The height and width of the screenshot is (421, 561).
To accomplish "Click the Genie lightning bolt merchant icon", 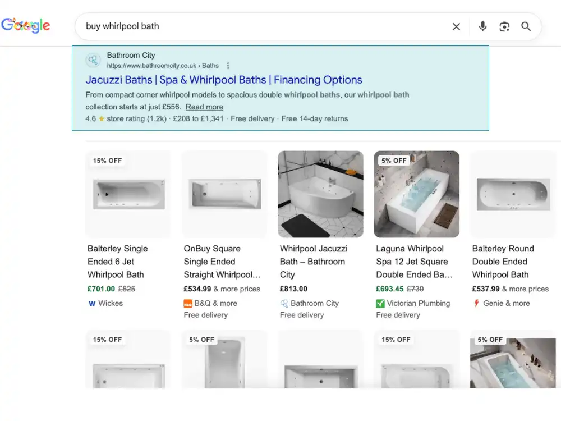I will pos(476,303).
